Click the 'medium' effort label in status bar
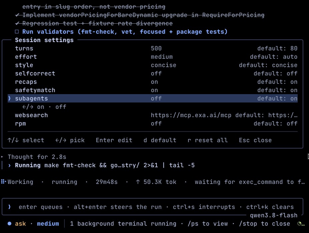 [48, 224]
